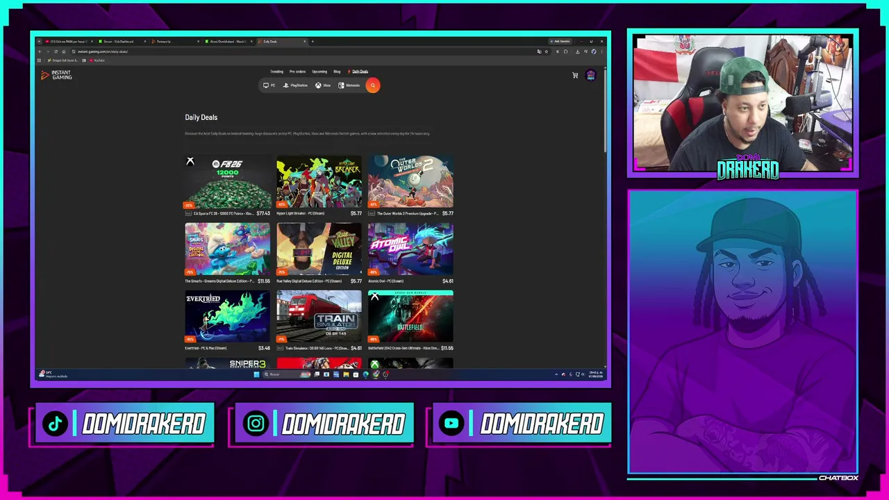This screenshot has height=500, width=889.
Task: Open the tab search dropdown arrow
Action: [x=39, y=42]
